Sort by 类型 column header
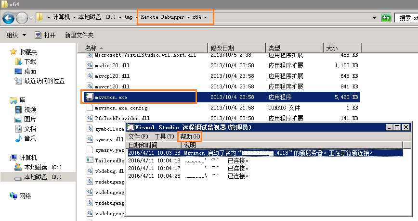 pos(294,48)
